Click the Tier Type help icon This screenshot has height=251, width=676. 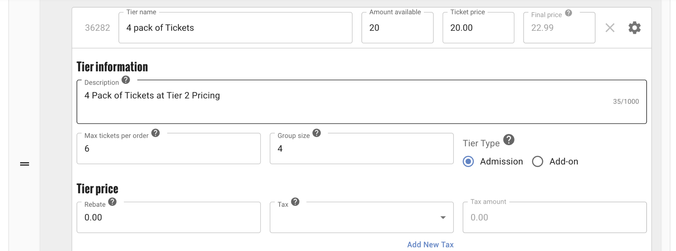tap(509, 140)
